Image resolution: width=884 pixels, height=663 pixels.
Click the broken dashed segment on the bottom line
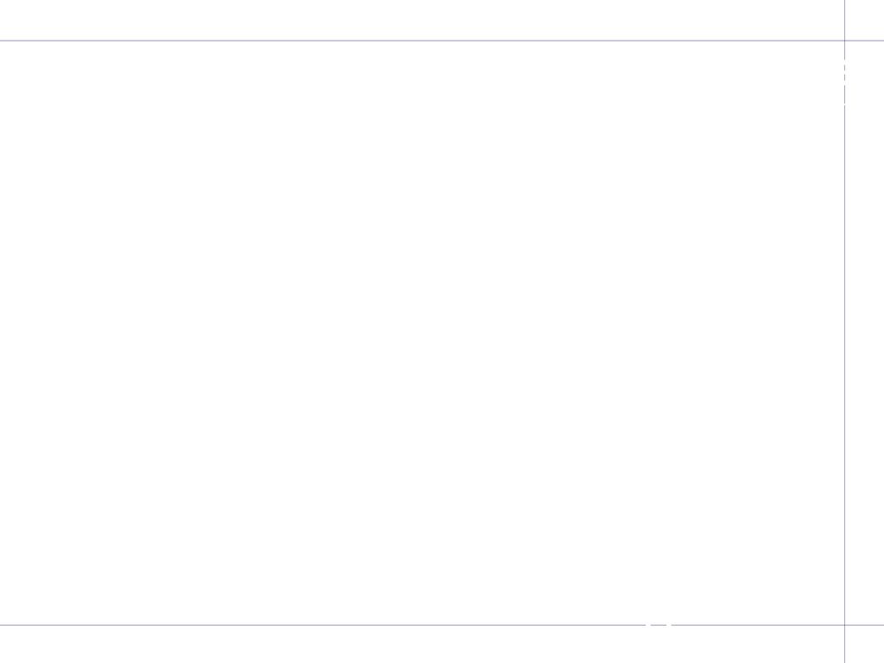(x=659, y=625)
